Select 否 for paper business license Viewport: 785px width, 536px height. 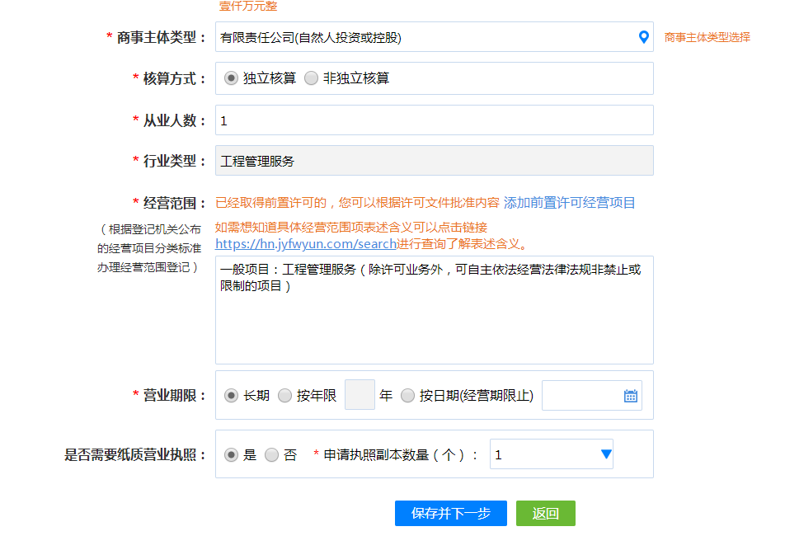271,454
